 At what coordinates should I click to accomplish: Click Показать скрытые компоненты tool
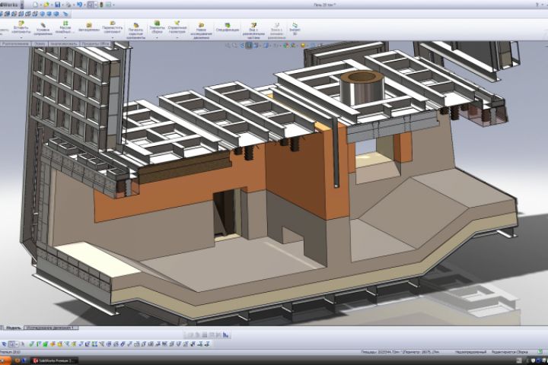(x=136, y=30)
